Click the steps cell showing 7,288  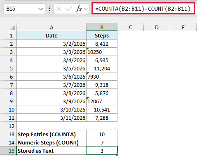coord(102,118)
